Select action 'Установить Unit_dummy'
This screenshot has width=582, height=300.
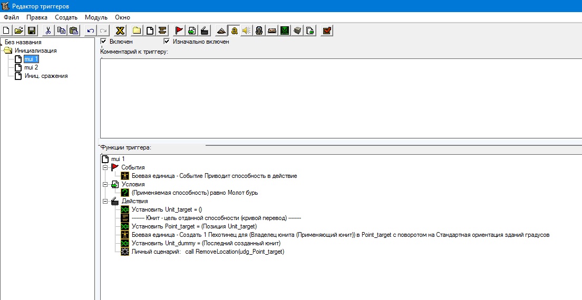tap(206, 243)
